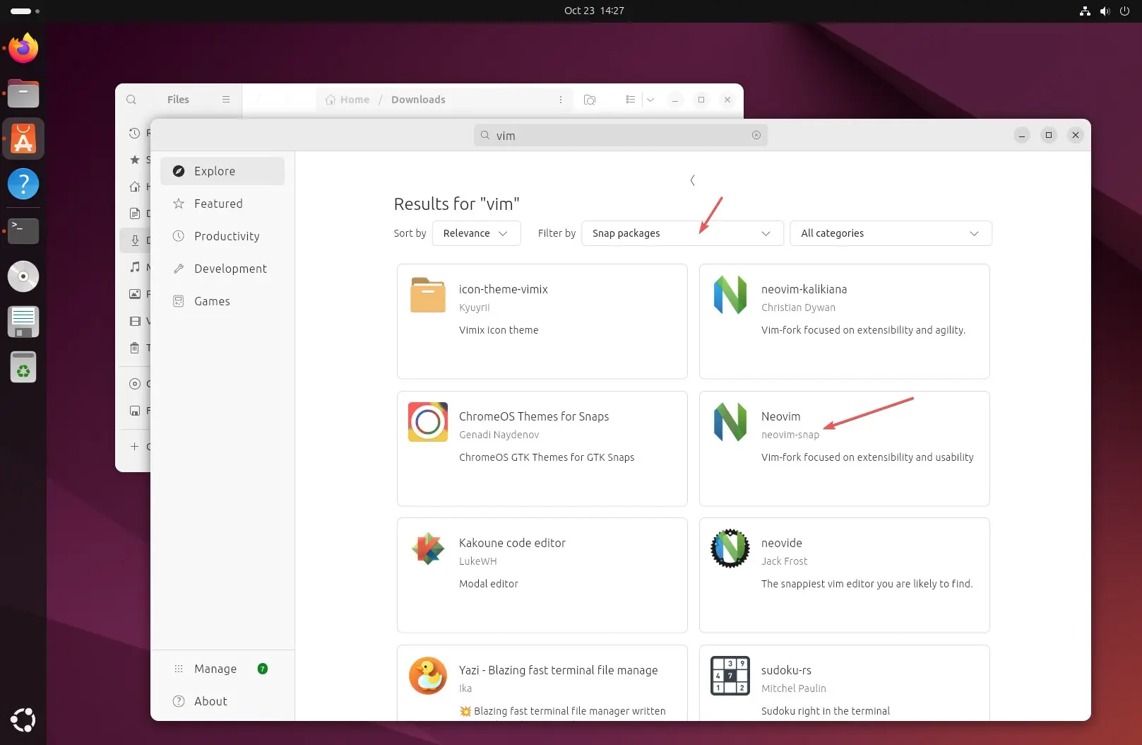Image resolution: width=1142 pixels, height=745 pixels.
Task: Open Trash in the dock
Action: (x=23, y=368)
